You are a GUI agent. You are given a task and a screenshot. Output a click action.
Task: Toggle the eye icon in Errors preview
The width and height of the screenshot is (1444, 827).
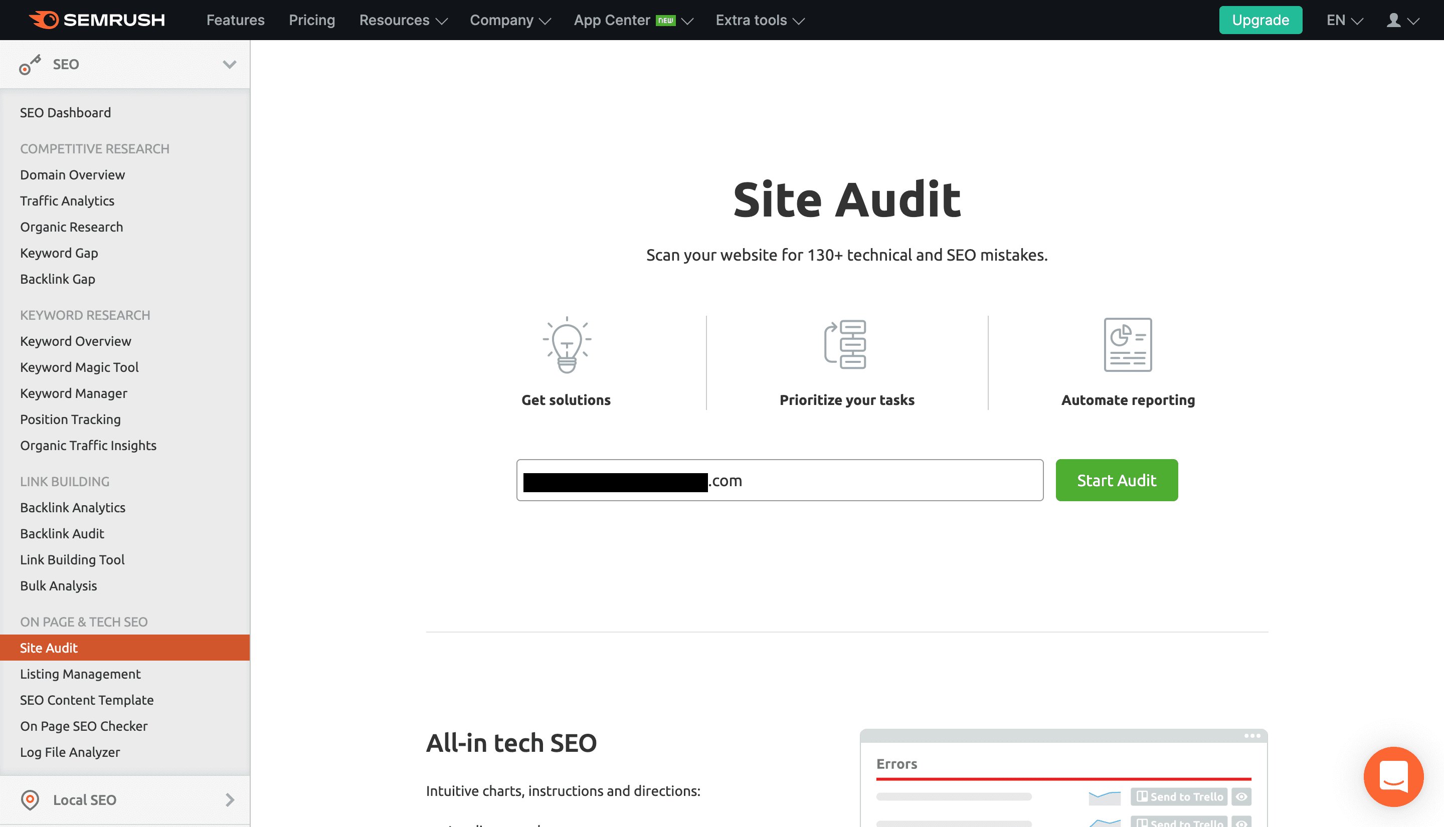[1241, 796]
